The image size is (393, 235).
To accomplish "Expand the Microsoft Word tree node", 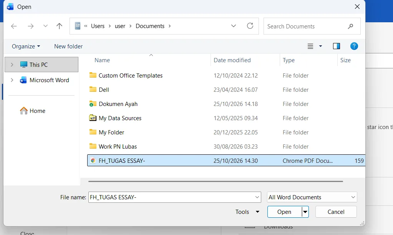I will tap(12, 80).
